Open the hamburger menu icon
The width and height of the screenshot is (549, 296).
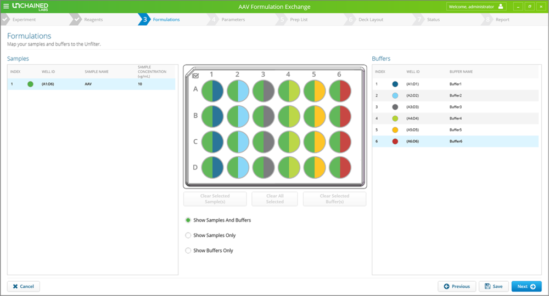pos(5,7)
